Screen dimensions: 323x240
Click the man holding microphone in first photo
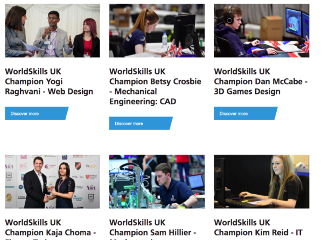(x=52, y=34)
